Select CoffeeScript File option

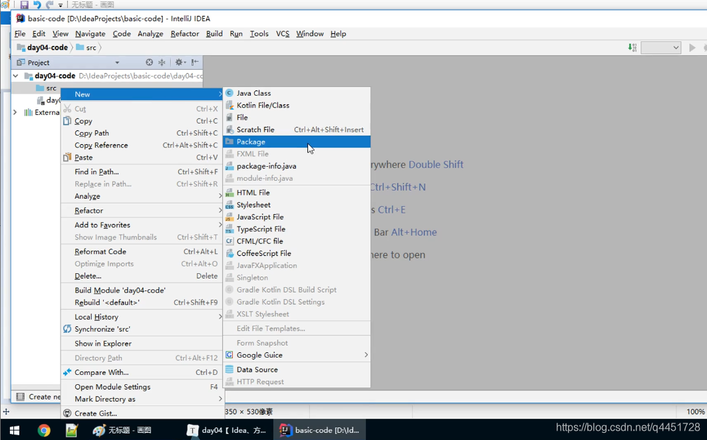coord(297,254)
